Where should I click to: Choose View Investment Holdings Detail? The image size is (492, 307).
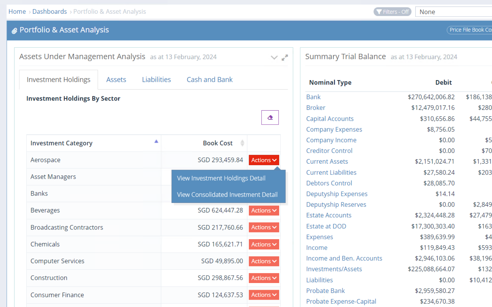(221, 178)
